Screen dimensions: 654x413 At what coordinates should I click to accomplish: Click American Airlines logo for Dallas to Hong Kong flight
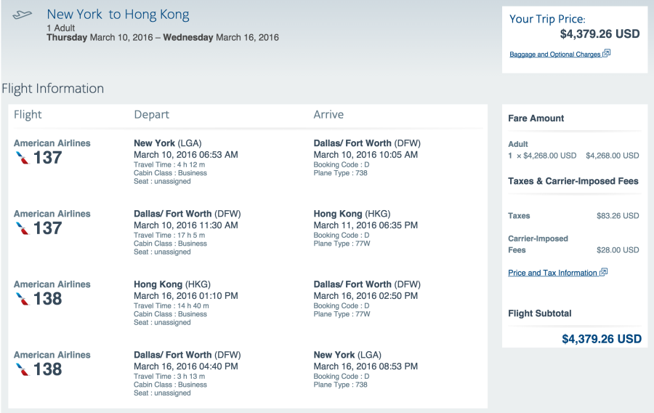click(x=22, y=228)
